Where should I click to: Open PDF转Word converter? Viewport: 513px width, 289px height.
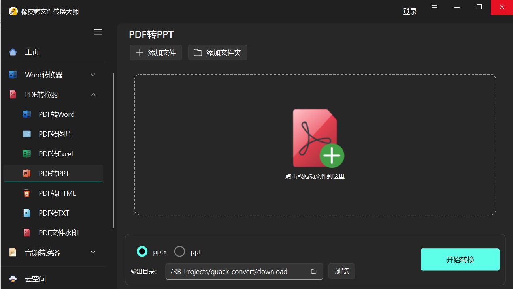click(x=53, y=114)
